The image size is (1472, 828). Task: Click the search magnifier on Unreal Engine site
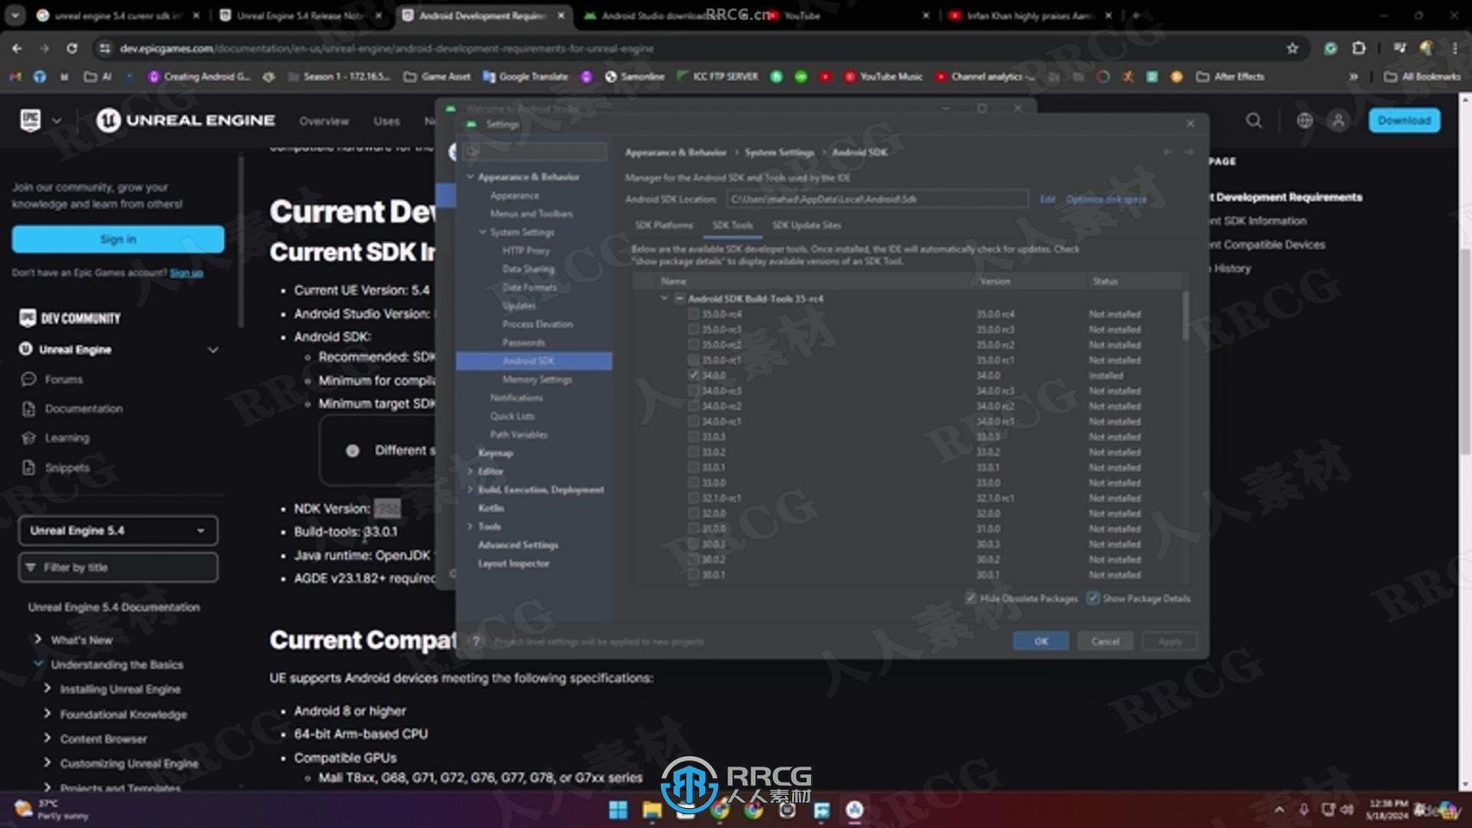1253,120
